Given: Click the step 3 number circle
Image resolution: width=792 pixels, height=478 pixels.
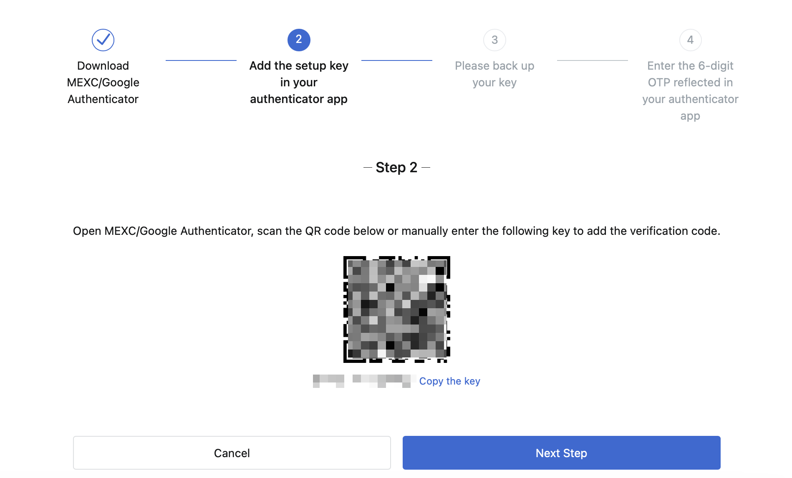Looking at the screenshot, I should [x=494, y=40].
